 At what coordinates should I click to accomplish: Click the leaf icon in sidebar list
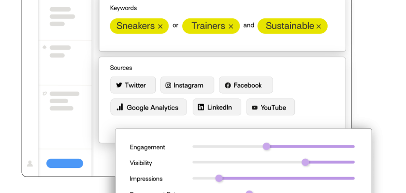point(44,93)
